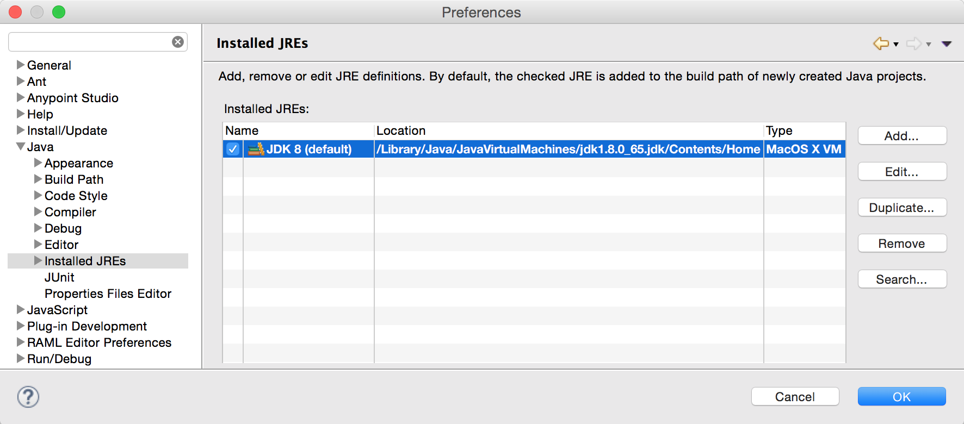Open Properties Files Editor preferences
Image resolution: width=964 pixels, height=424 pixels.
(x=108, y=294)
